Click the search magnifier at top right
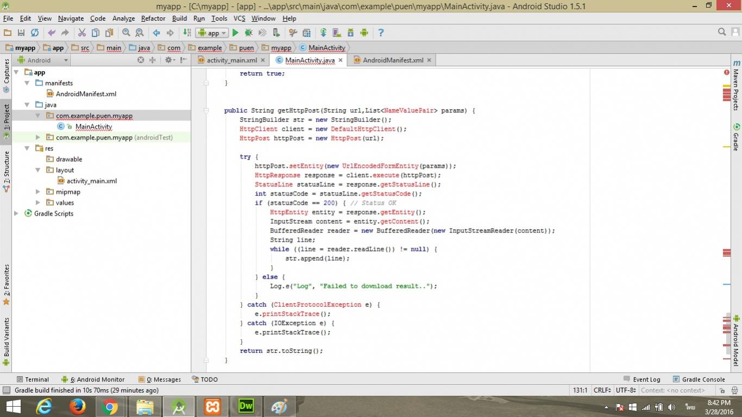 click(x=722, y=32)
